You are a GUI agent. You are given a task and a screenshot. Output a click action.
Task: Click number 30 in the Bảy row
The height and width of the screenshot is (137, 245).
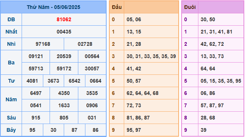pyautogui.click(x=53, y=130)
